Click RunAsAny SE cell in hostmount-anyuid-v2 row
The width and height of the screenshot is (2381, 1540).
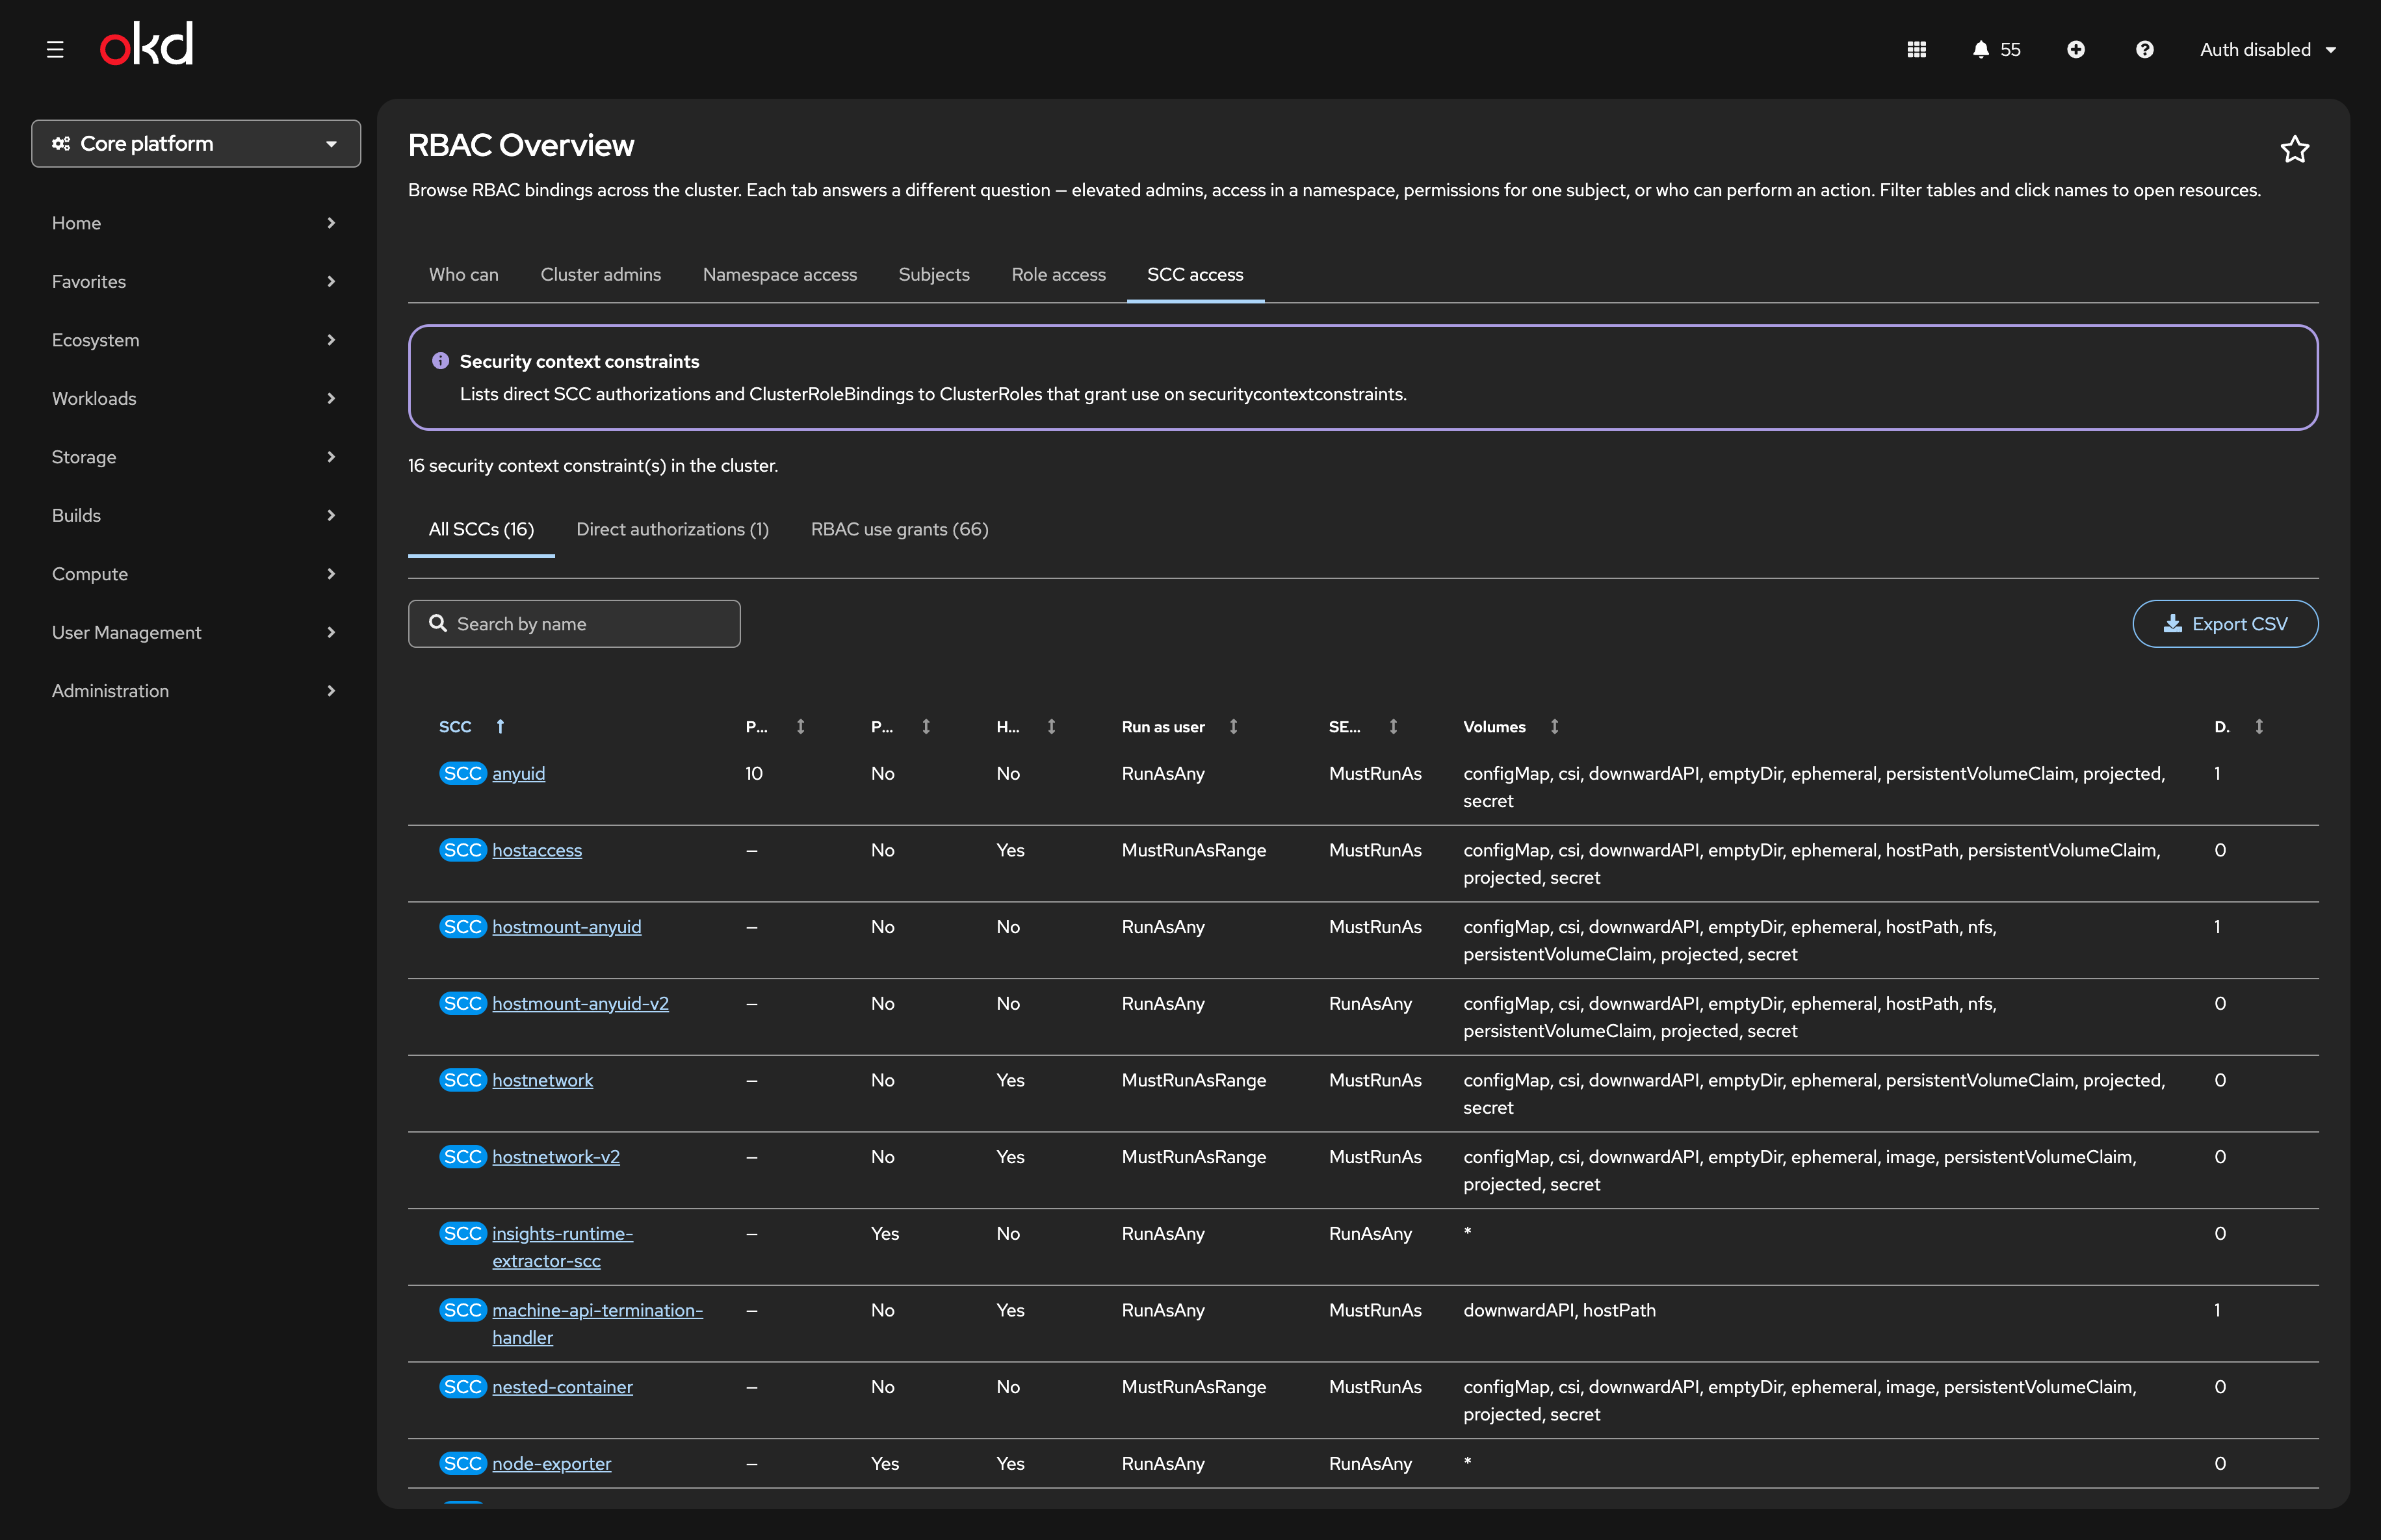pyautogui.click(x=1370, y=1003)
